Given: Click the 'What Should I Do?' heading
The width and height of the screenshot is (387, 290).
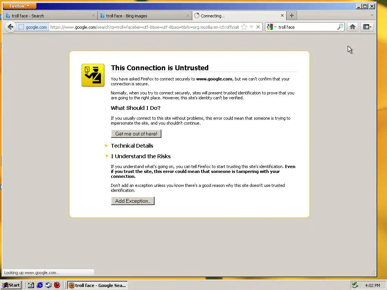Looking at the screenshot, I should 136,108.
